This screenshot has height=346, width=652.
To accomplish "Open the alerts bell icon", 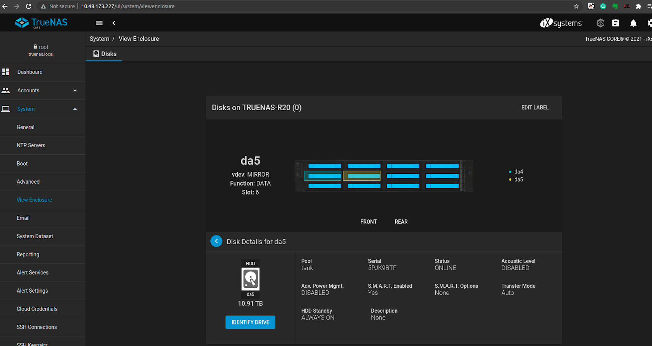I will [633, 23].
